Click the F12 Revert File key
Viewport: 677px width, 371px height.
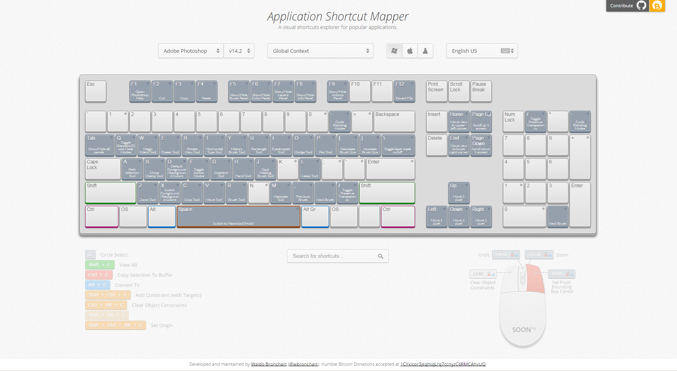(x=405, y=91)
